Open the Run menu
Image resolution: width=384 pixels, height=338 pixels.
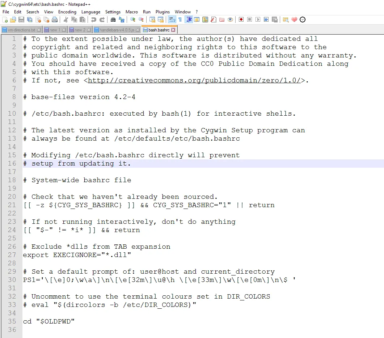click(147, 12)
